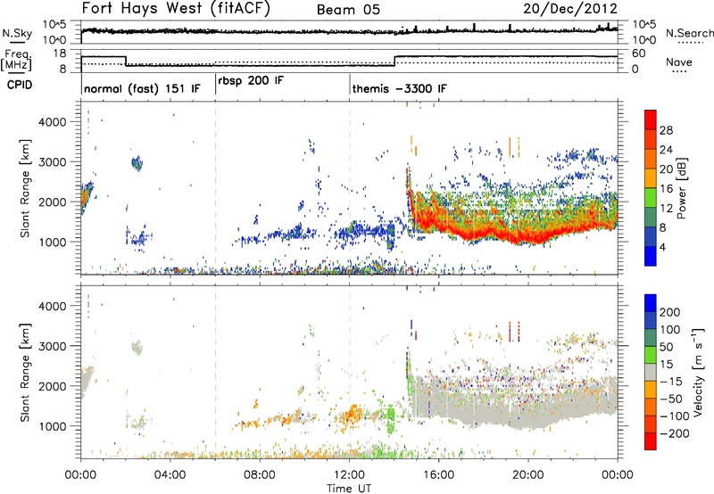Pick the red top segment of Power color bar

(651, 119)
